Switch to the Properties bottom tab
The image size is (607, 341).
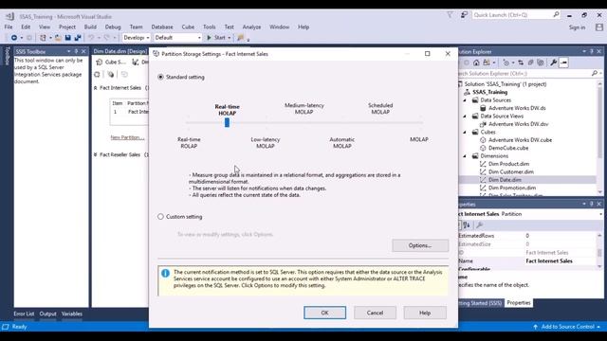coord(519,303)
